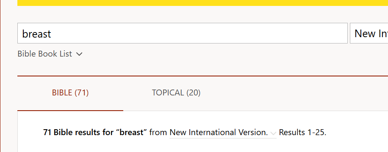Switch to the TOPICAL (20) tab

176,93
